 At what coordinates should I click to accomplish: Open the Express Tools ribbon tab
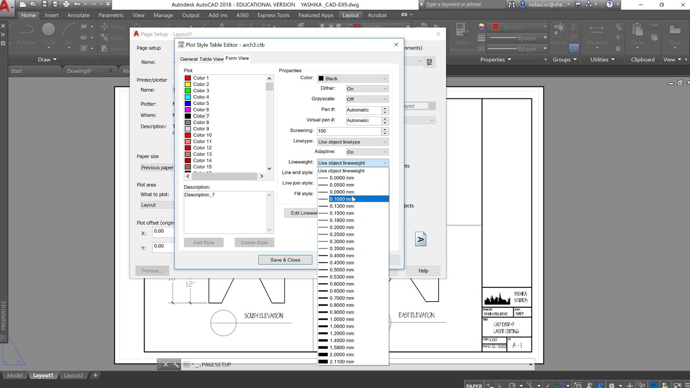click(273, 15)
